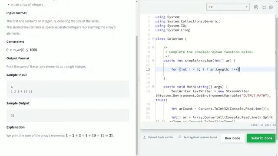
Task: Enable Test against custom input checkbox
Action: coord(180,137)
